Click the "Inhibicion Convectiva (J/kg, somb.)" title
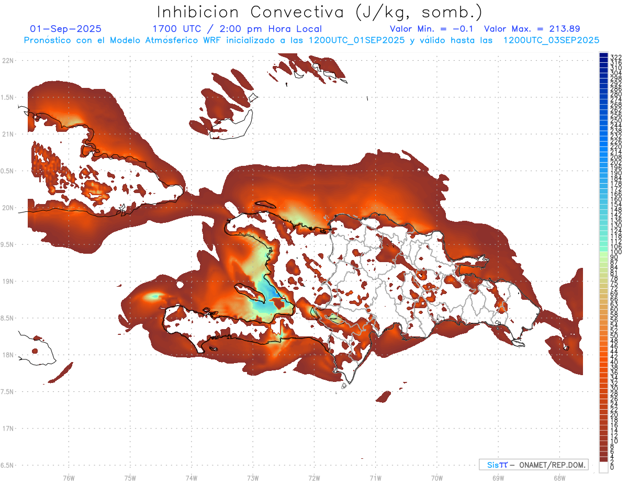This screenshot has height=485, width=628. [x=319, y=12]
